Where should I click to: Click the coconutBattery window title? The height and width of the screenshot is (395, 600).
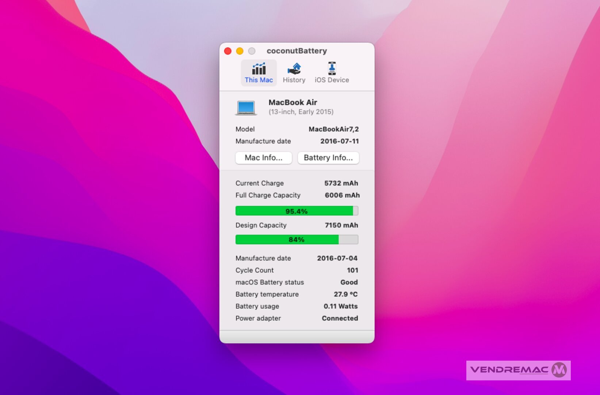click(x=297, y=51)
